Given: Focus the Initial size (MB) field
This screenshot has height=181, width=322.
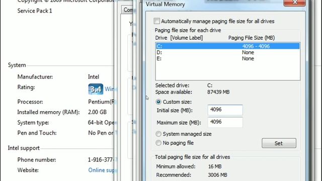Looking at the screenshot, I should [225, 110].
